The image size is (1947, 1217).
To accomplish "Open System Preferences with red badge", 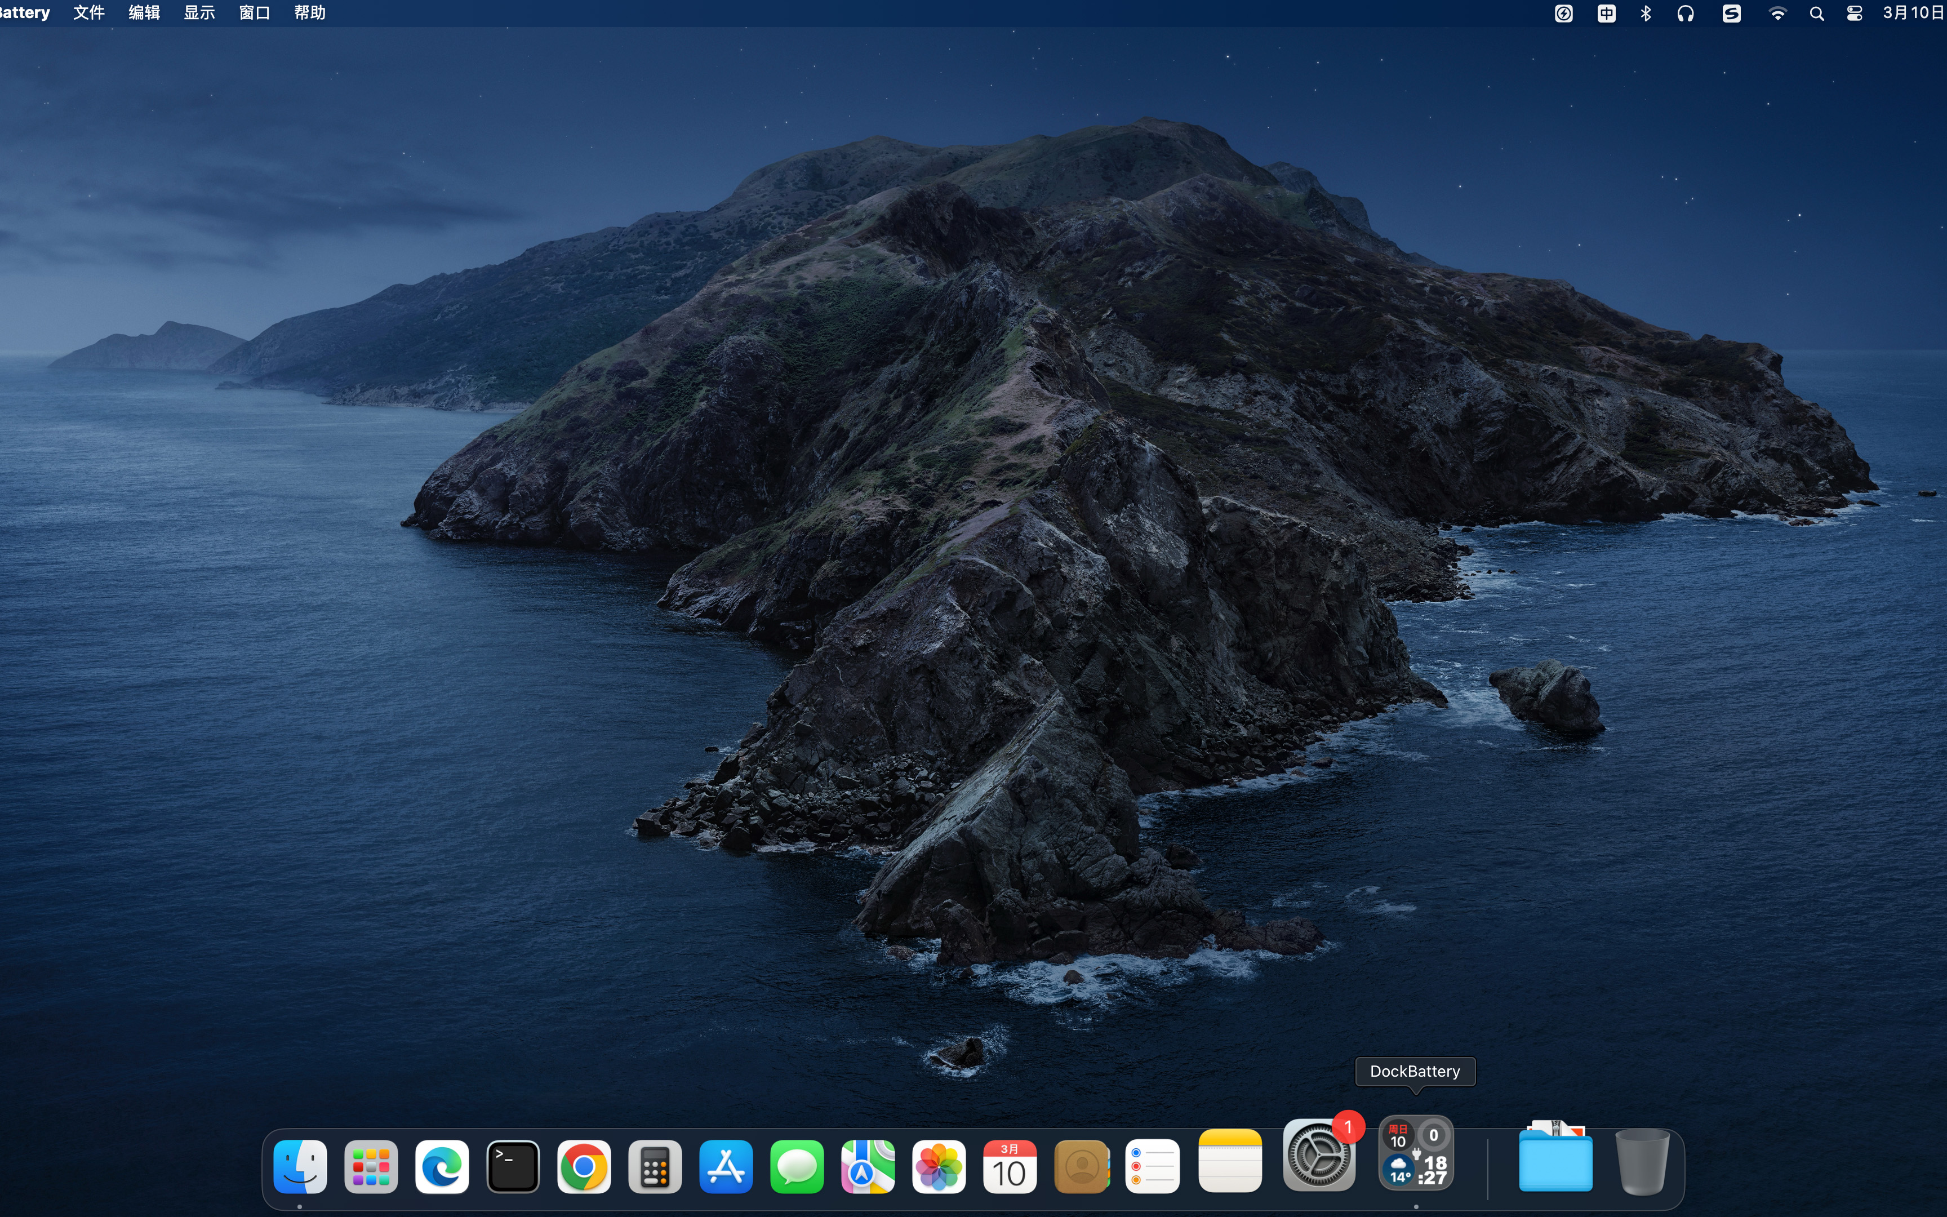I will [x=1319, y=1154].
